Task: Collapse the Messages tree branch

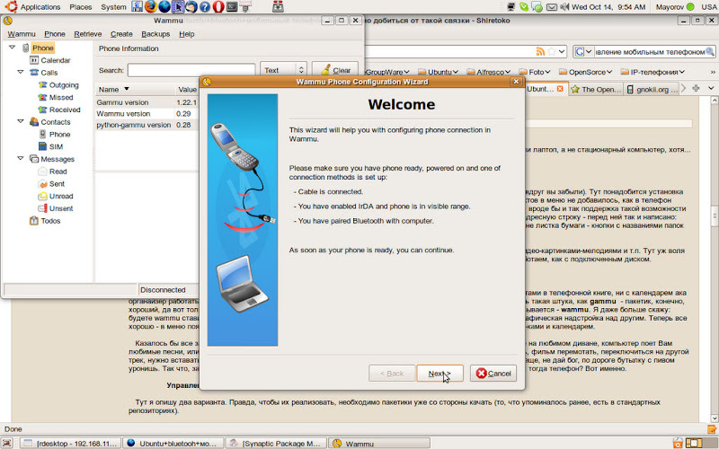Action: click(21, 158)
